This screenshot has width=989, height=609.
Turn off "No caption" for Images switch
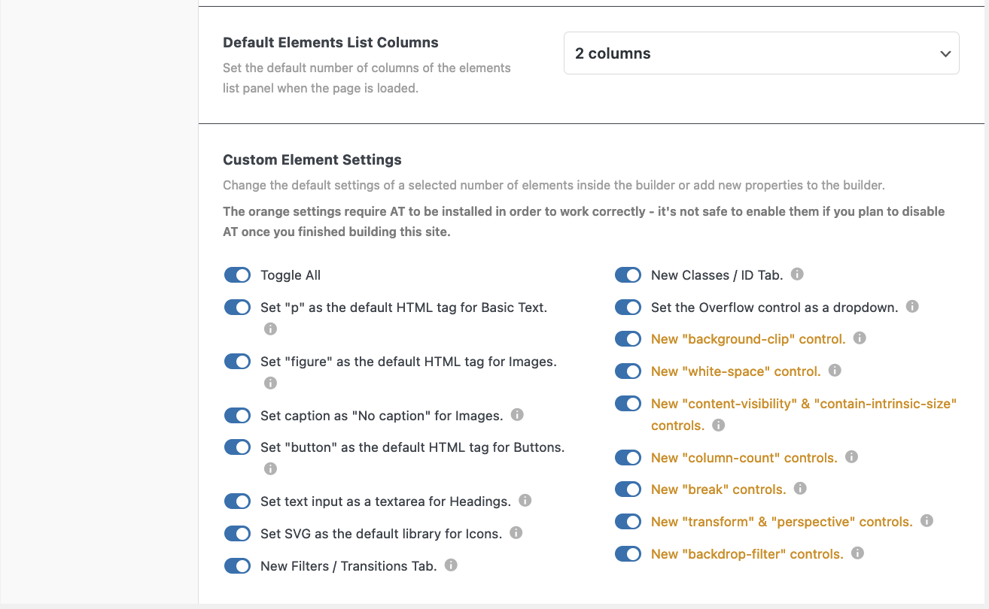point(237,416)
